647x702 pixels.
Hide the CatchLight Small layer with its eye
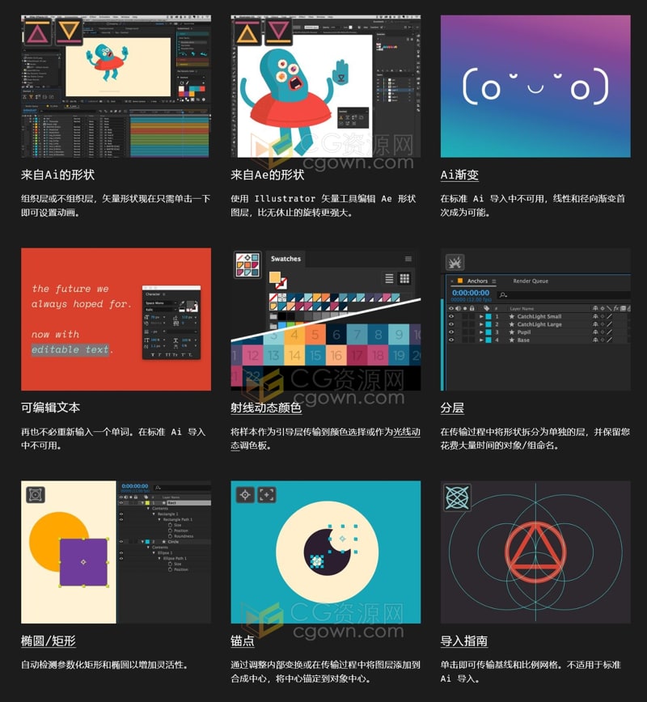click(x=451, y=316)
